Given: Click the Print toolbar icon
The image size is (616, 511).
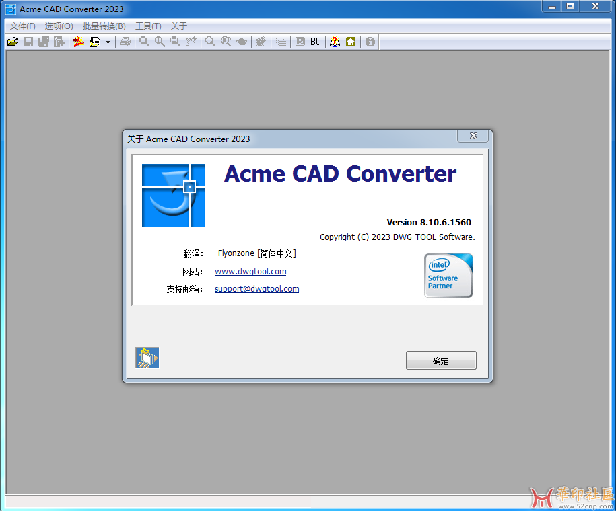Looking at the screenshot, I should tap(125, 42).
